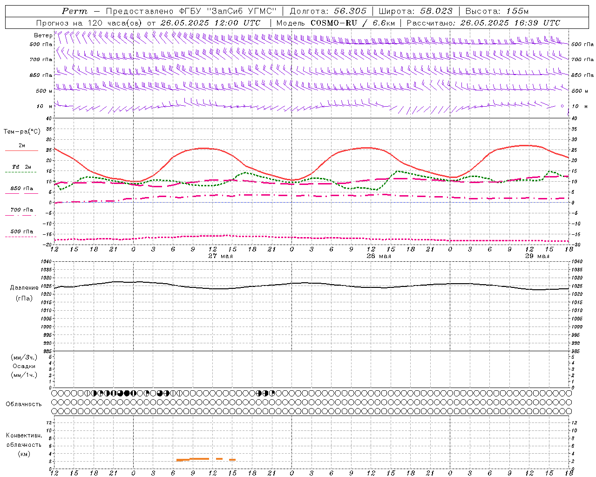Click the '29 мая' date label
The height and width of the screenshot is (477, 596).
(537, 256)
